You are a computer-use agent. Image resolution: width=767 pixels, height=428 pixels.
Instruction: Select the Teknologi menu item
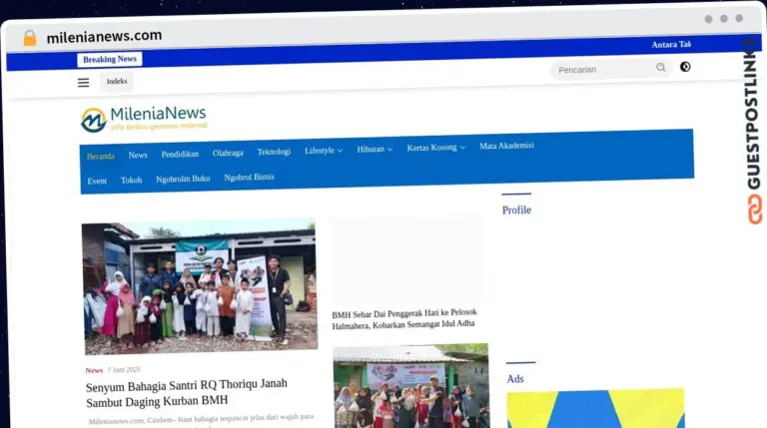[x=274, y=152]
